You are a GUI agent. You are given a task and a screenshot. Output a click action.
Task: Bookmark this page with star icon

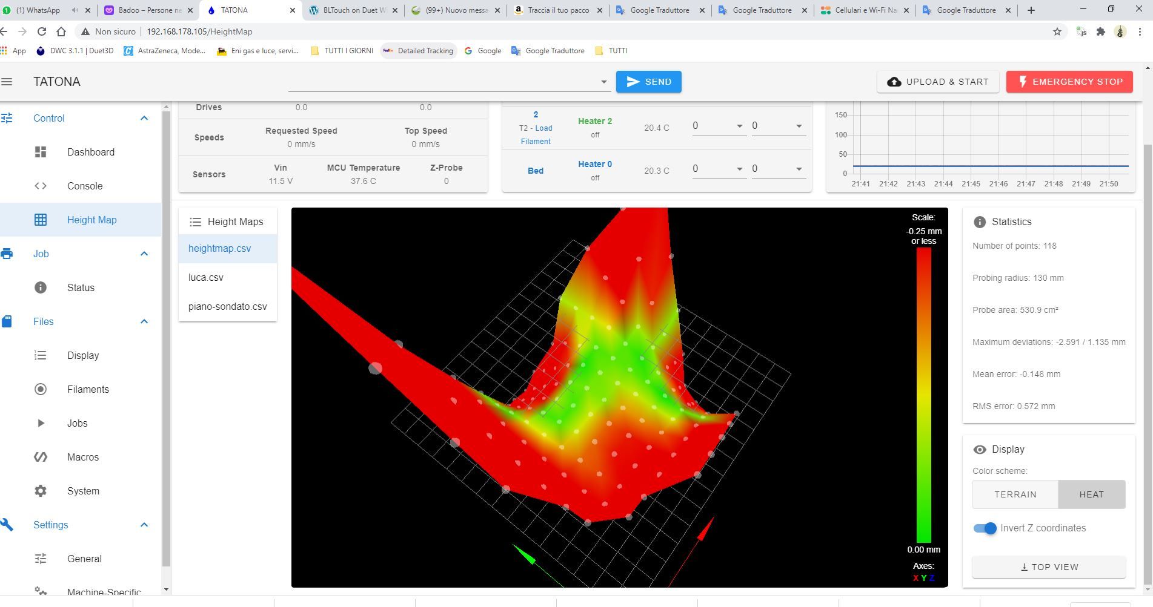(1057, 31)
